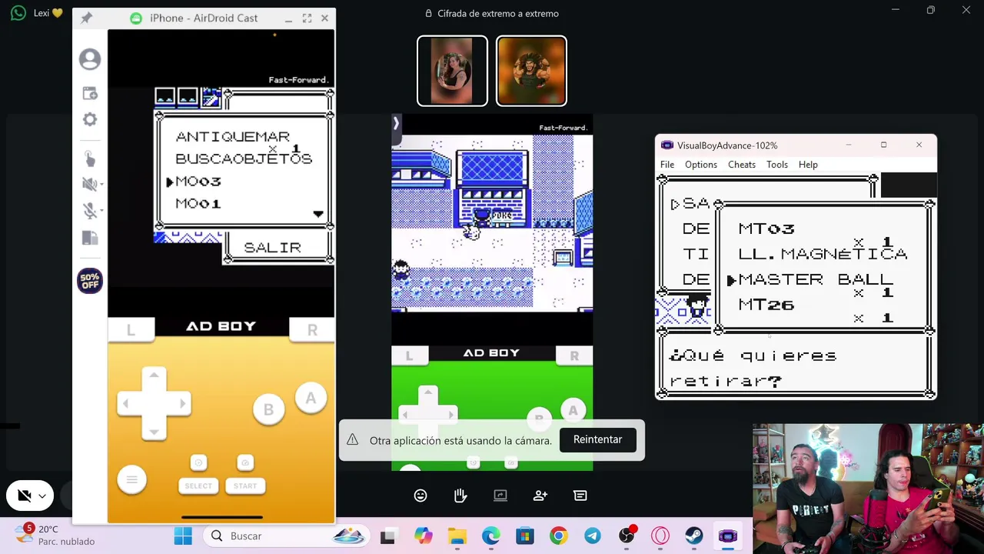
Task: Open AirDroid Cast settings gear
Action: tap(90, 119)
